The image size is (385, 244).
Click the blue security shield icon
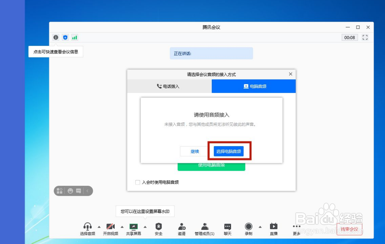coord(65,37)
